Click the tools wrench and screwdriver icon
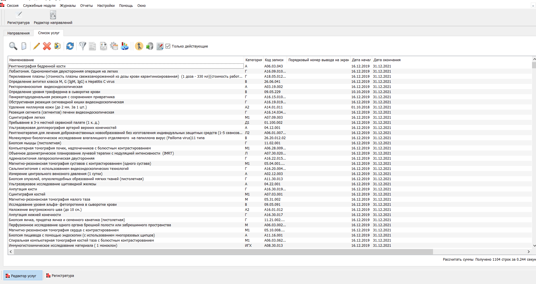The width and height of the screenshot is (536, 284). click(x=160, y=46)
